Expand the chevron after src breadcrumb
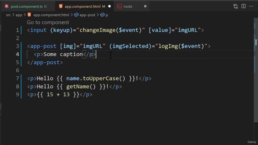The image size is (258, 145). 13,15
